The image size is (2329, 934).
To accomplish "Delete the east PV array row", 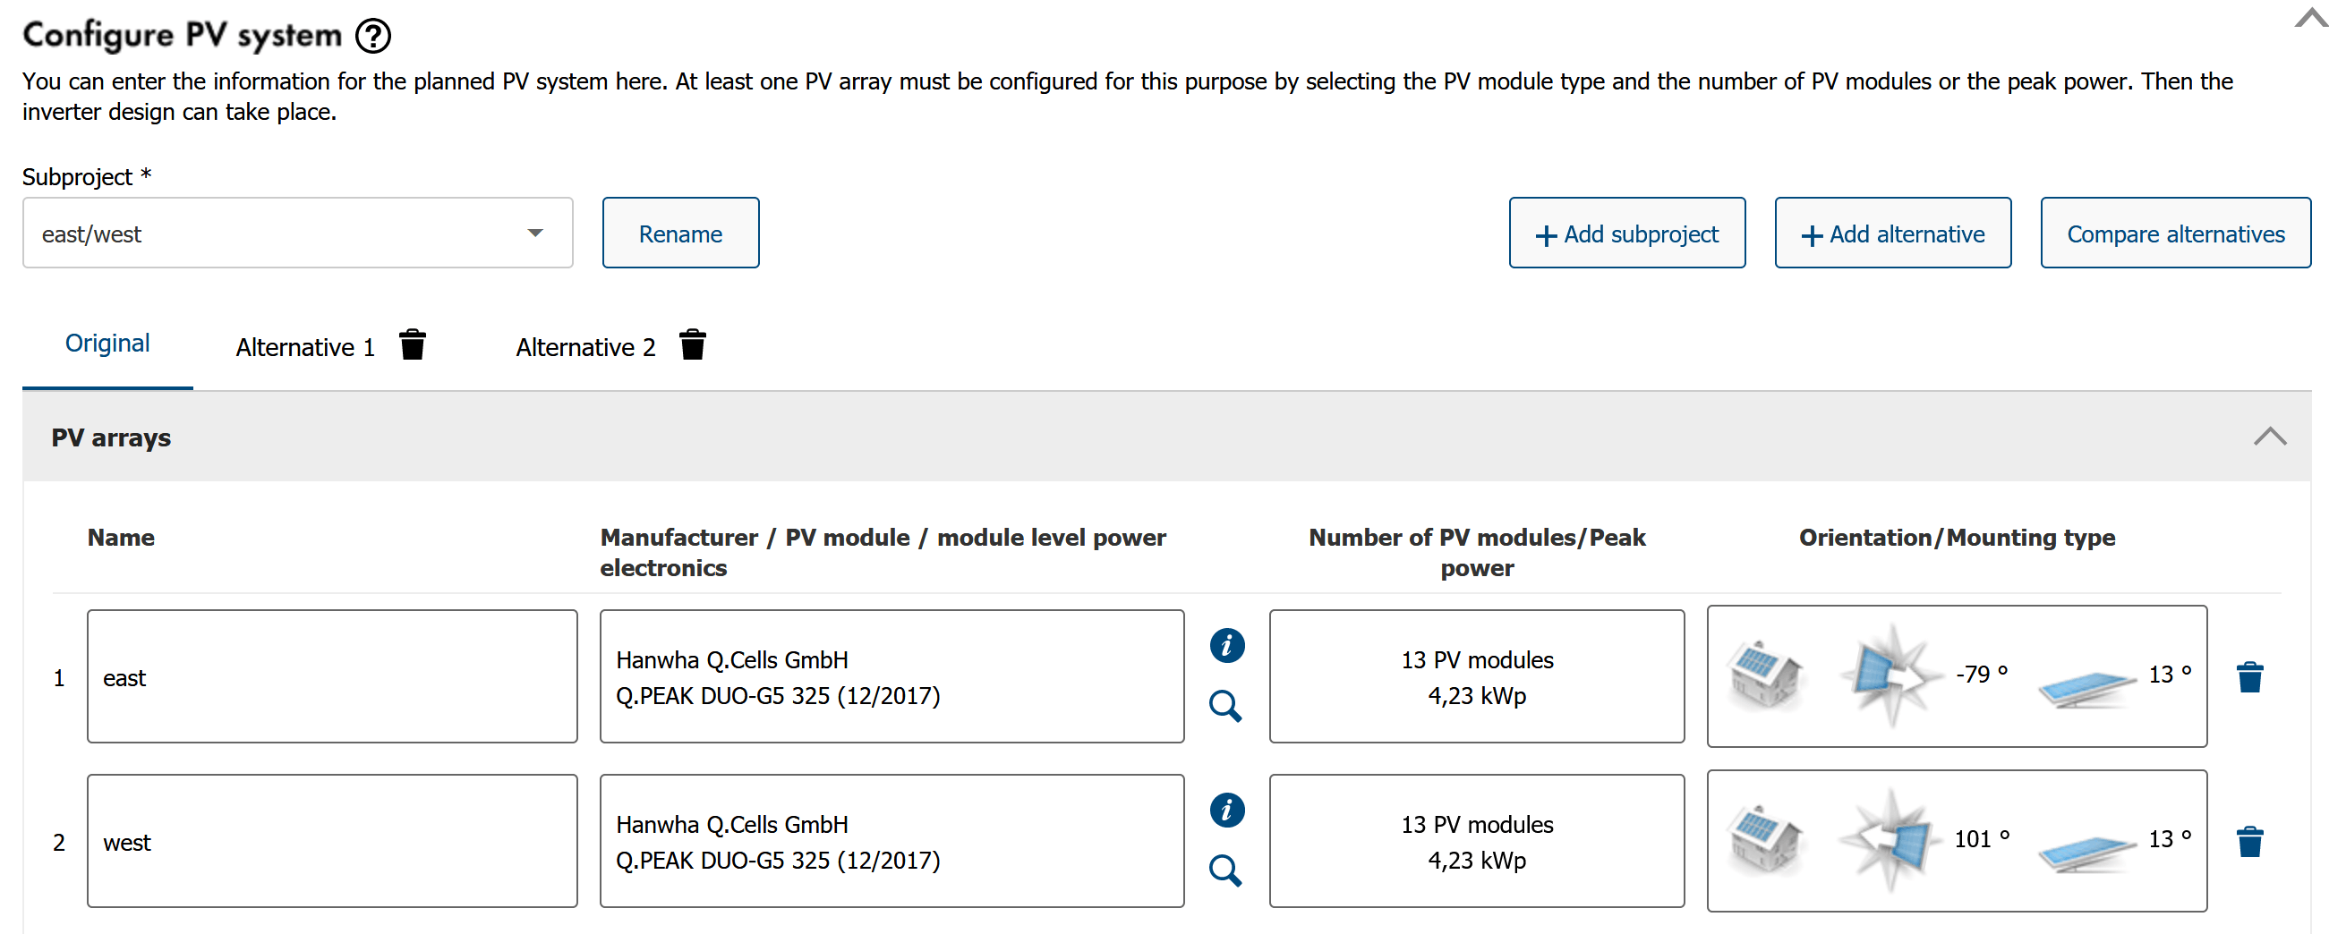I will click(2249, 676).
